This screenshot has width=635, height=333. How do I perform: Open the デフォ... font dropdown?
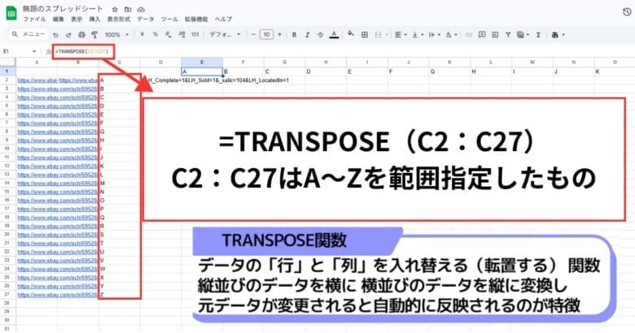click(x=225, y=35)
